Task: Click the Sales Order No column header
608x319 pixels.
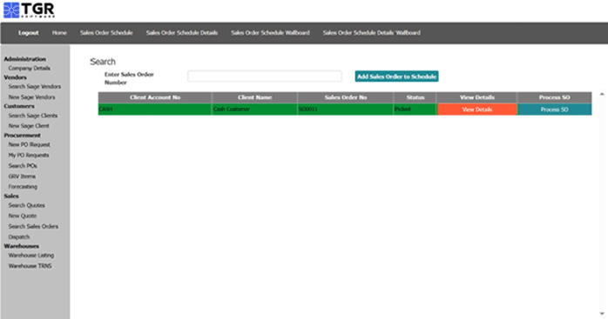Action: [x=346, y=97]
